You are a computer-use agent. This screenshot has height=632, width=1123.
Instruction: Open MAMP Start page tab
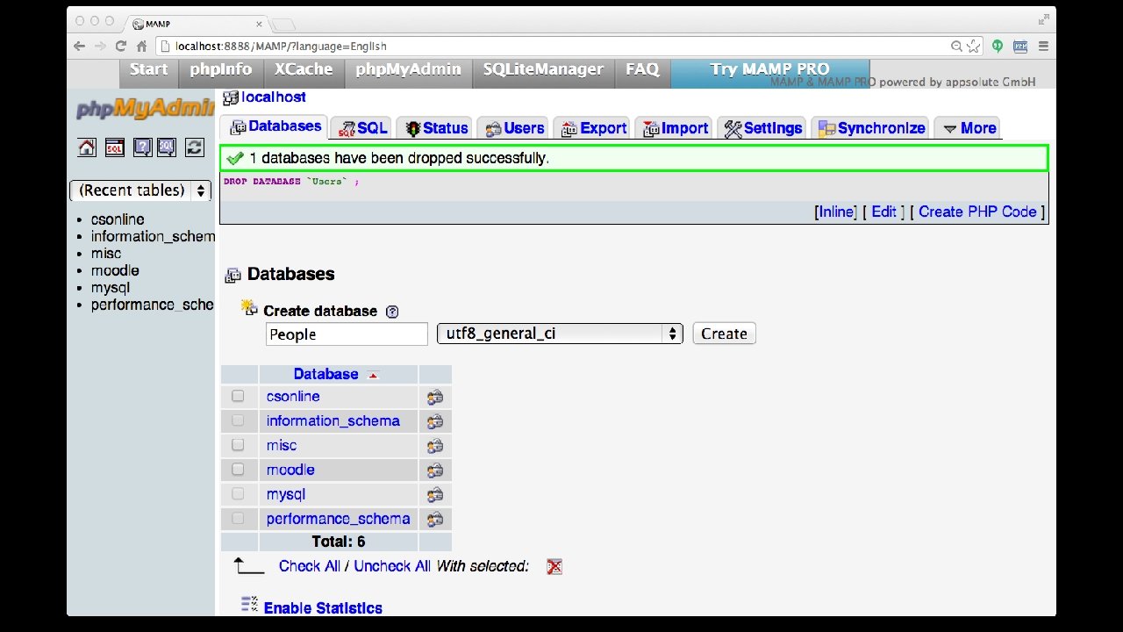pyautogui.click(x=148, y=70)
